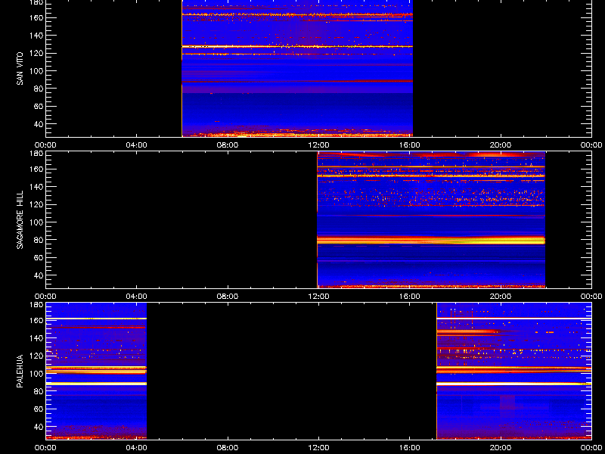
Task: Select the 180 tick on Palehua axis
Action: coord(37,305)
